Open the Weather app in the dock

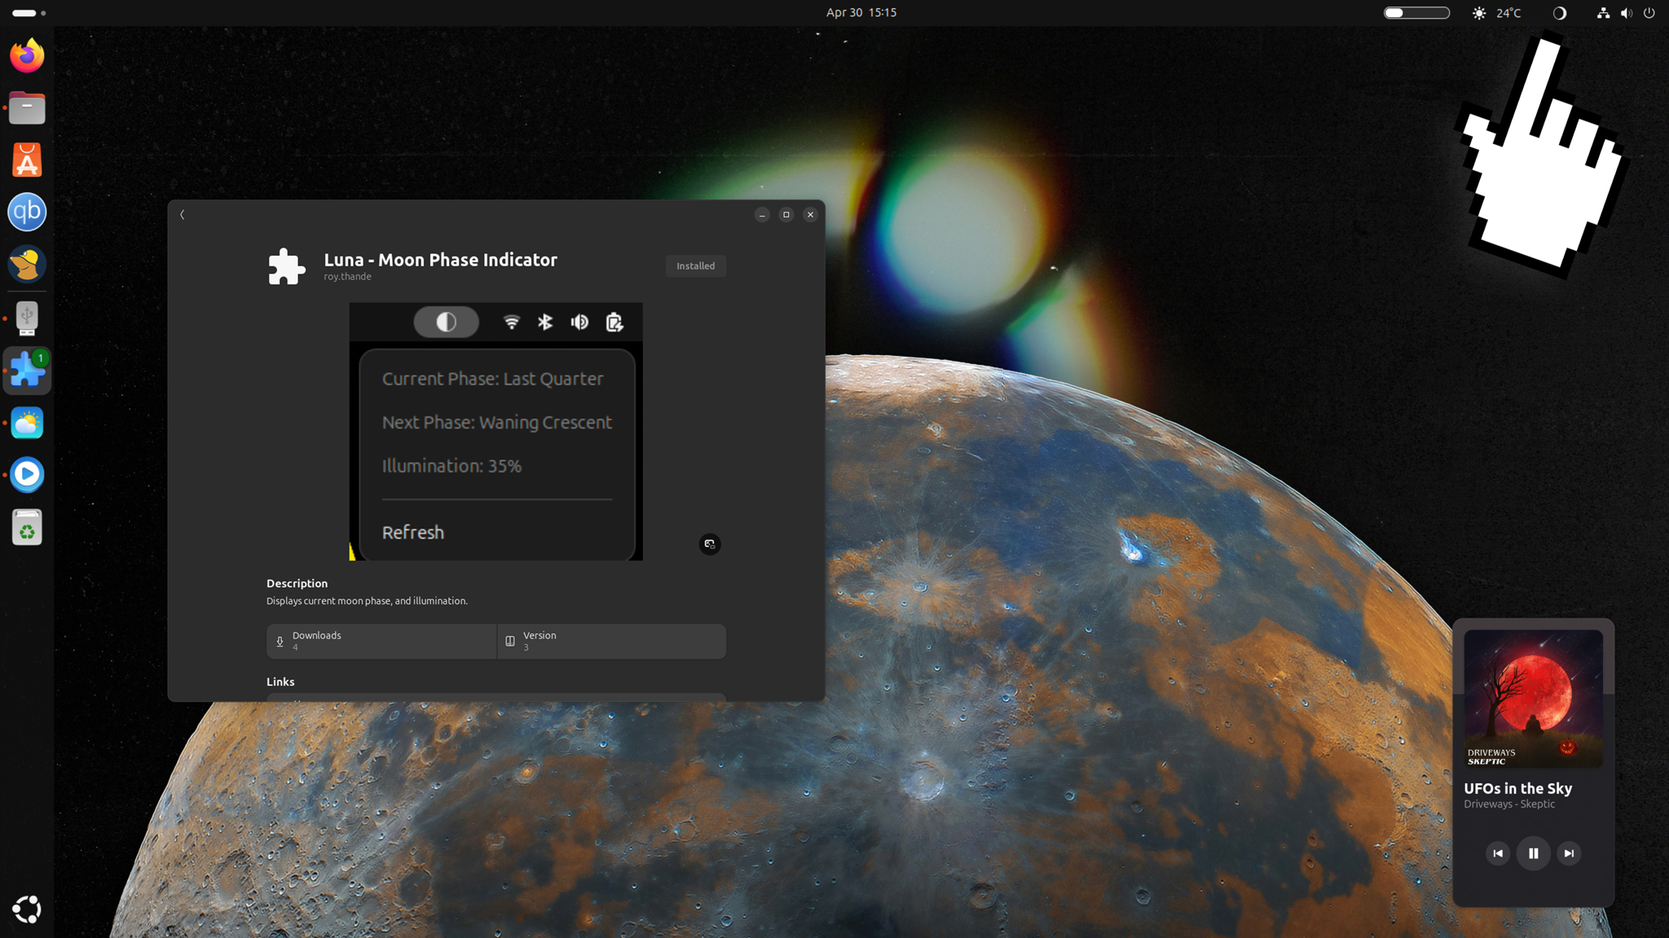pos(27,423)
